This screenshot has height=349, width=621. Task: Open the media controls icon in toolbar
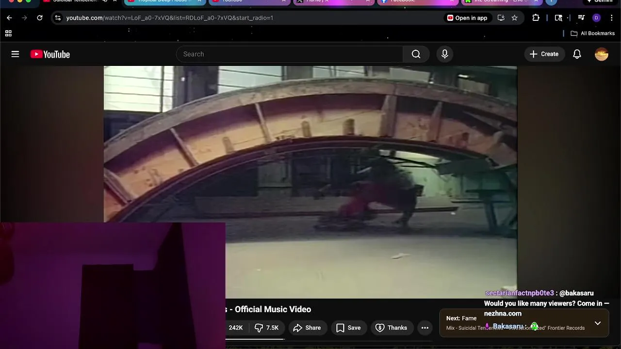581,18
